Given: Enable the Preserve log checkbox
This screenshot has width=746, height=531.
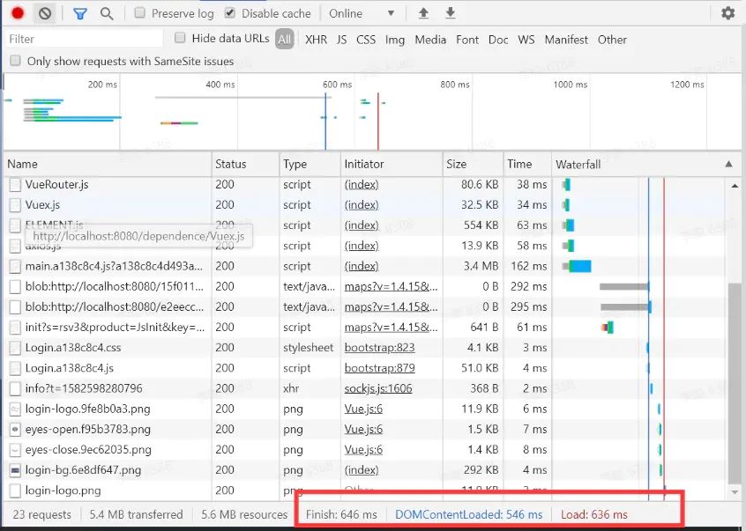Looking at the screenshot, I should 139,13.
